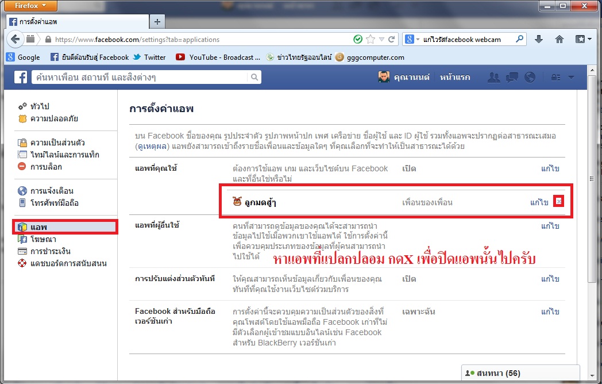Click the ลูกมดสู้ๆ app name

(260, 202)
